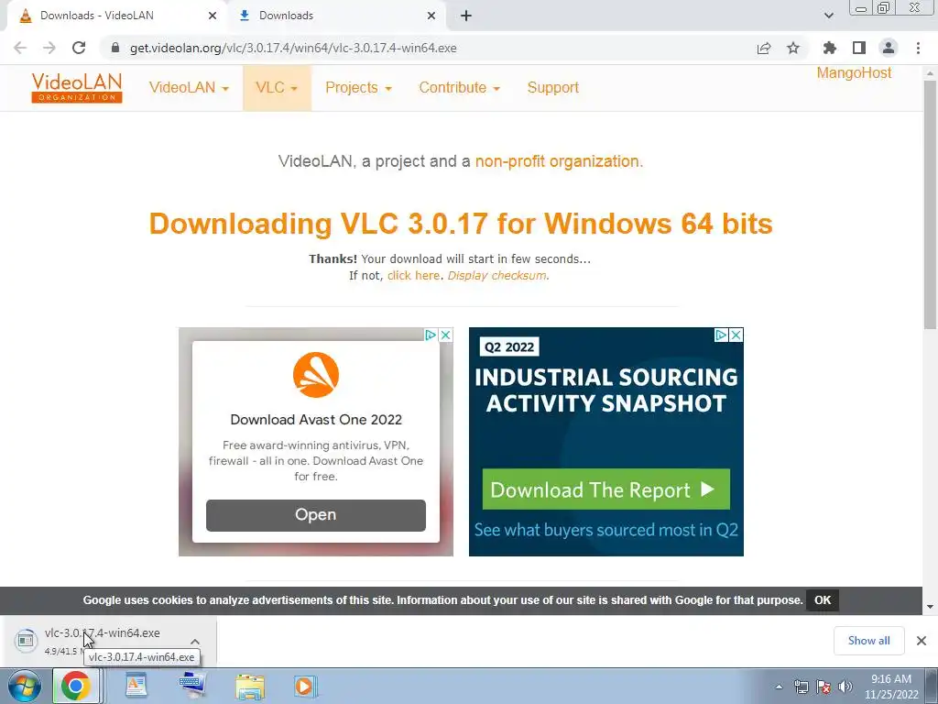Click the Display checksum link
The image size is (938, 704).
click(x=496, y=275)
